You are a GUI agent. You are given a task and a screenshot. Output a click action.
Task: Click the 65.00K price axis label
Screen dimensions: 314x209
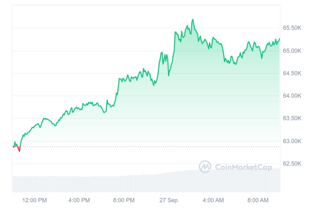click(x=292, y=51)
